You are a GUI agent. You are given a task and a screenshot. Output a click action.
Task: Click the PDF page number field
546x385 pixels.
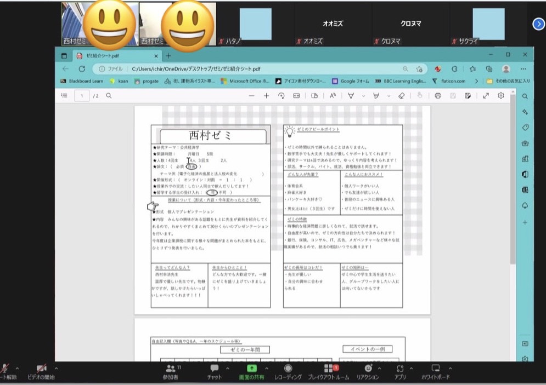[82, 96]
